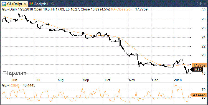
Task: Click the RSI(4) indicator label
Action: [x=14, y=85]
